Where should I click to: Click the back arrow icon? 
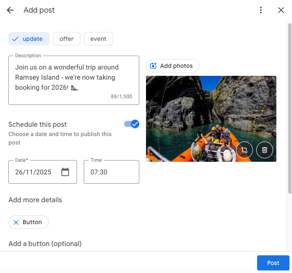coord(10,10)
